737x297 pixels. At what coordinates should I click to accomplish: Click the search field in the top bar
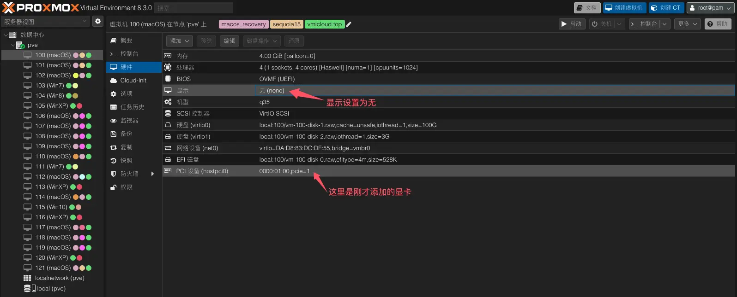(x=193, y=8)
